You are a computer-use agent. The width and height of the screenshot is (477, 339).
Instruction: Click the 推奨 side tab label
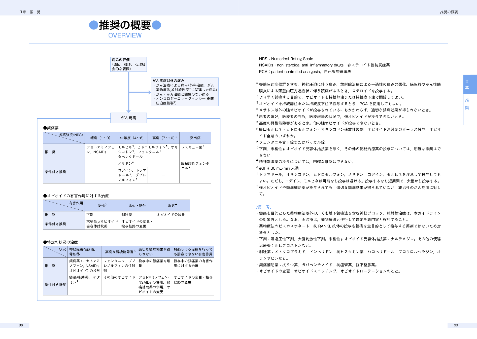point(467,104)
